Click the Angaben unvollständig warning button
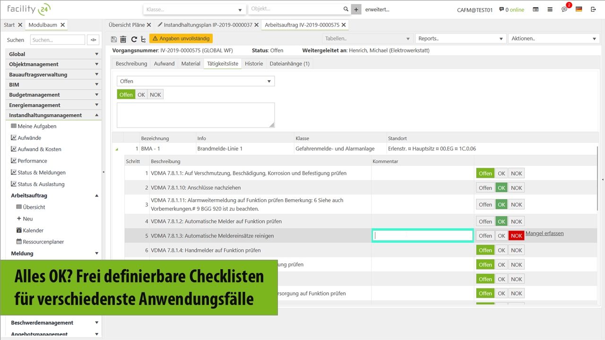Image resolution: width=605 pixels, height=340 pixels. click(181, 39)
